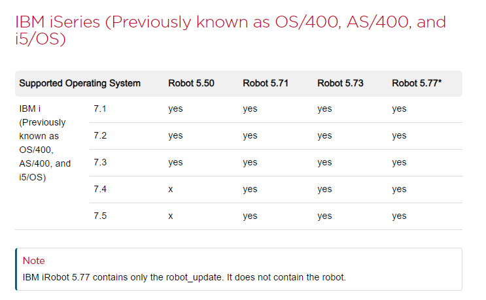Click the Robot 5.71 column header
Image resolution: width=486 pixels, height=300 pixels.
[266, 83]
